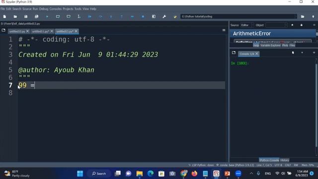Viewport: 318px width, 179px height.
Task: Select the Files pane tab
Action: coord(292,45)
